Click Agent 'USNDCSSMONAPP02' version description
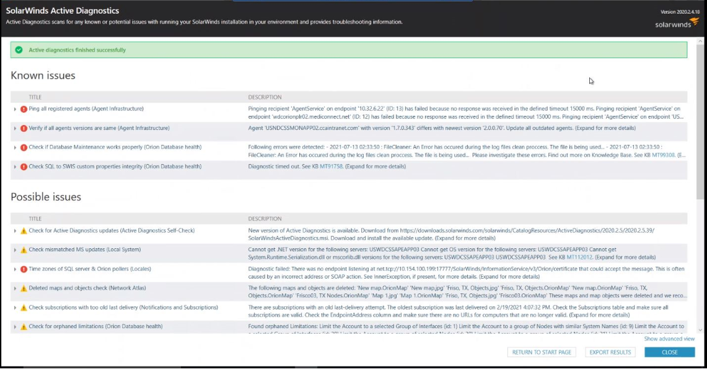This screenshot has height=369, width=707. coord(442,128)
